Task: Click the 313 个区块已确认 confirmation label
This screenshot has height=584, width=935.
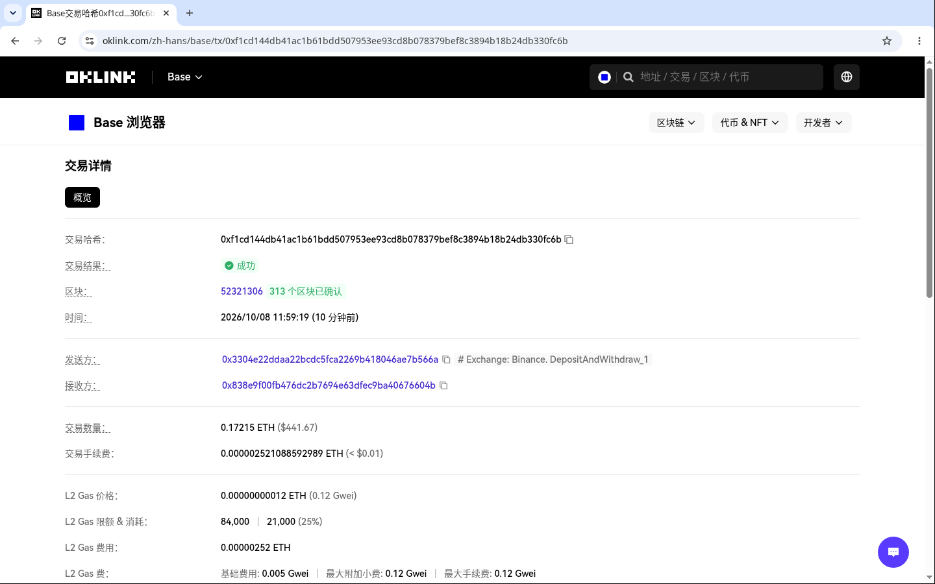Action: point(306,291)
